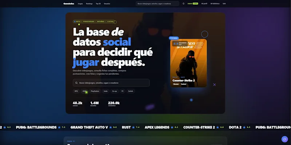291x145 pixels.
Task: Open PUBG: Battlegrounds rated 7.3 in ticker
Action: (36, 127)
